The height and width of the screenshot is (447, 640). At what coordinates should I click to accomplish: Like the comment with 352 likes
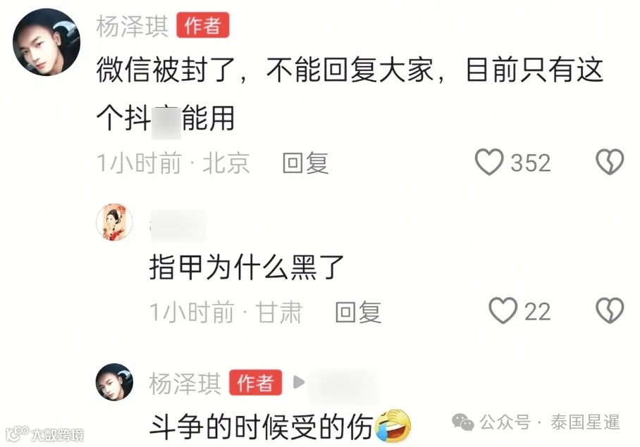[x=489, y=162]
